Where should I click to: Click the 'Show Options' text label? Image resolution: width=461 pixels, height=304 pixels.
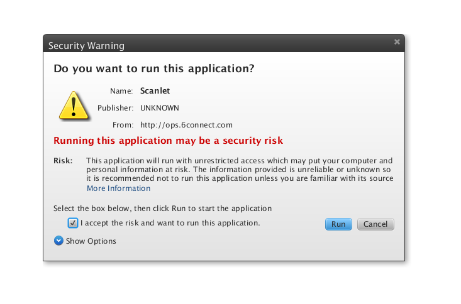point(91,241)
